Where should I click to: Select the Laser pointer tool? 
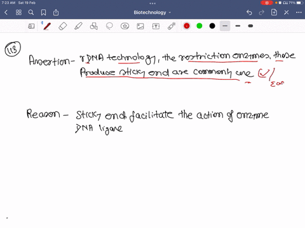pos(172,26)
